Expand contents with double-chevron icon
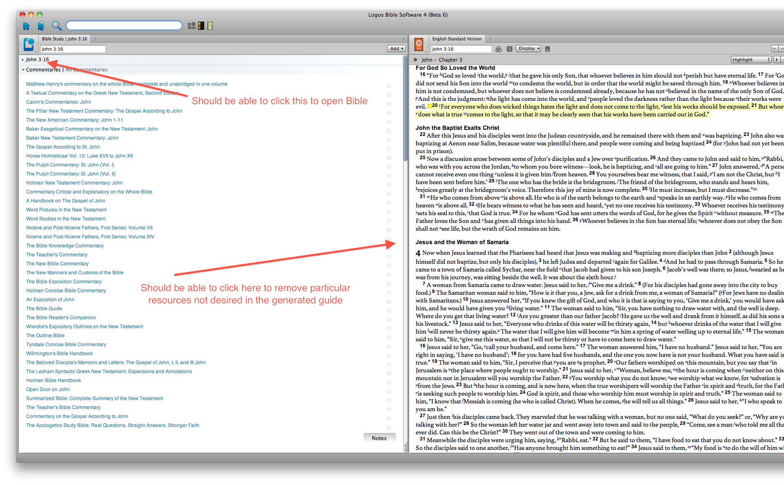The width and height of the screenshot is (784, 485). (415, 60)
